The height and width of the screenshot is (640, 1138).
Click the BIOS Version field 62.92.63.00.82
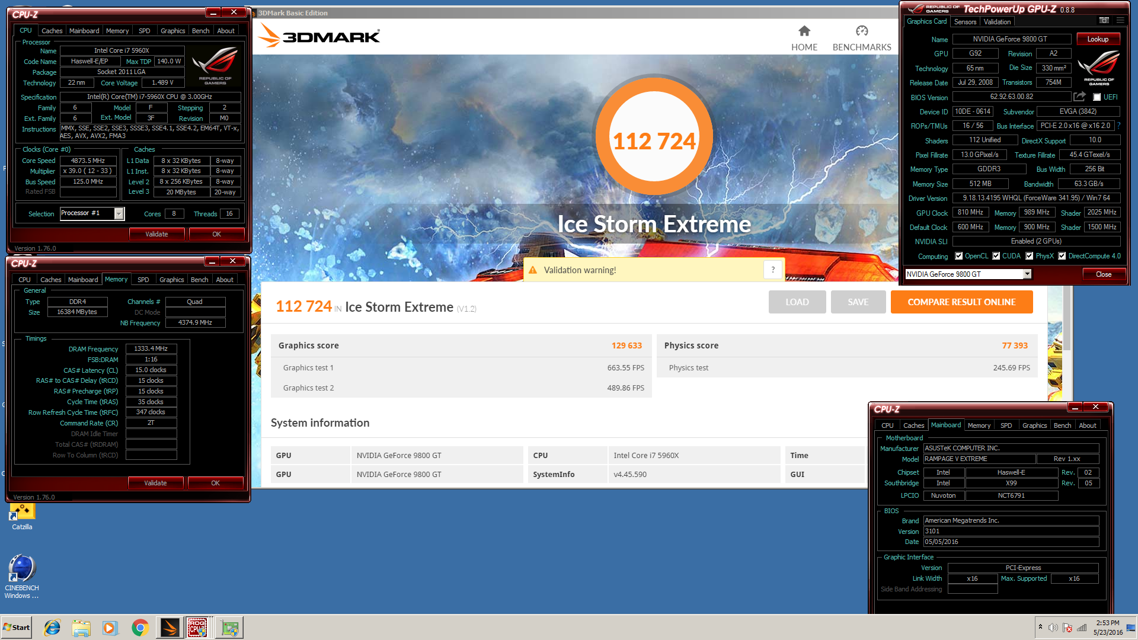click(1012, 97)
